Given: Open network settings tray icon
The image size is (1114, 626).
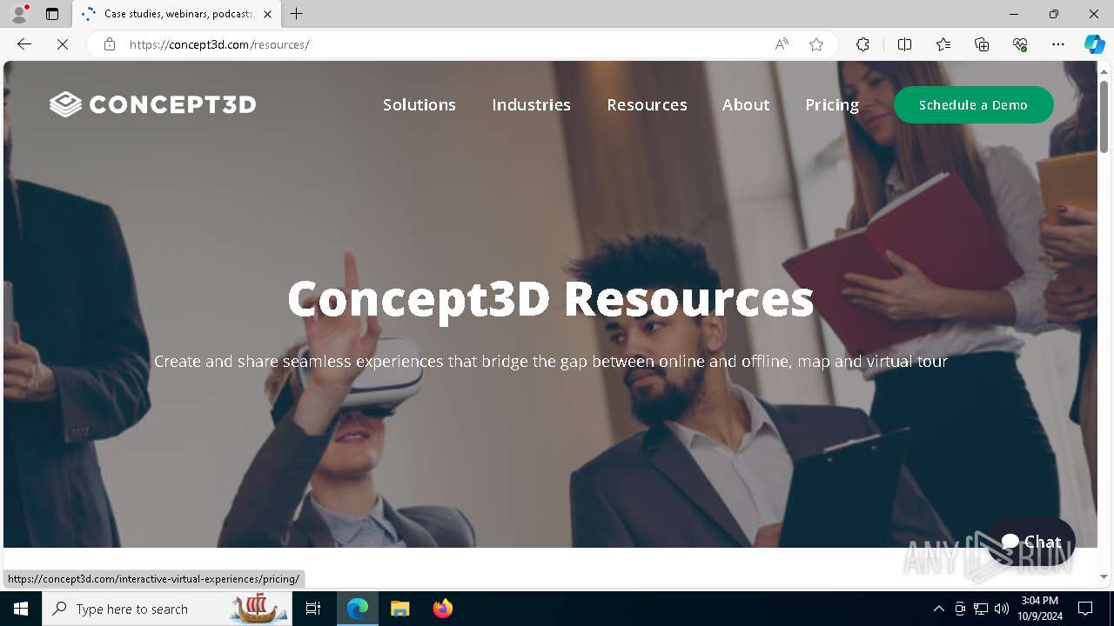Looking at the screenshot, I should point(981,609).
